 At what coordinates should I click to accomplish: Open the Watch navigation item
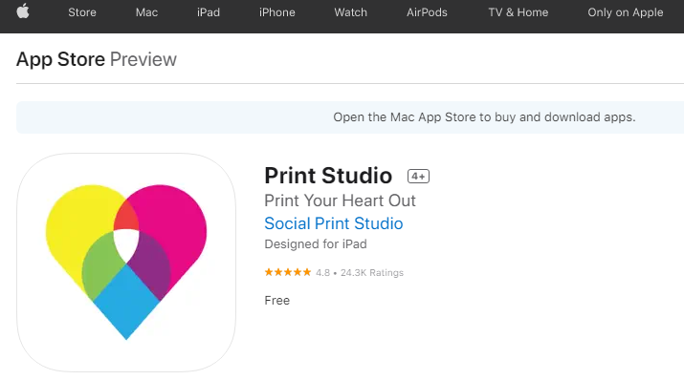coord(351,12)
